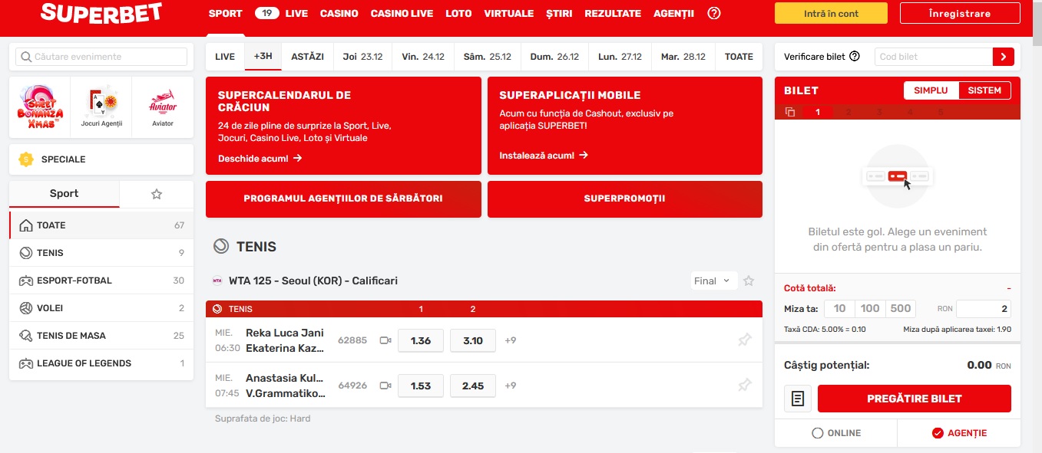Screen dimensions: 1042x453
Task: Click the Miza ta RON amount field
Action: pos(984,309)
